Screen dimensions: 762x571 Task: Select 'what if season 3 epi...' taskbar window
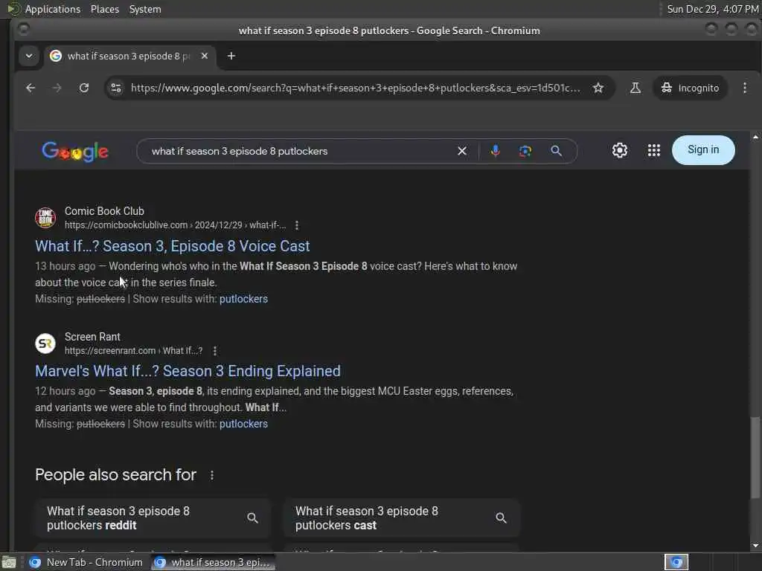click(x=212, y=562)
